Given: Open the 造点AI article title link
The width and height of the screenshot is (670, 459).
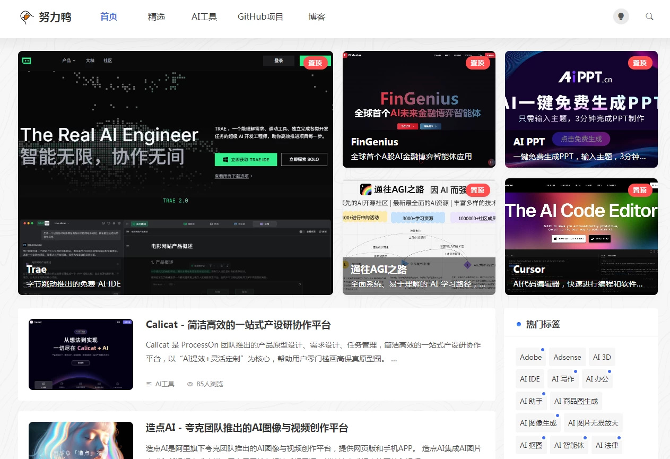Looking at the screenshot, I should (247, 428).
